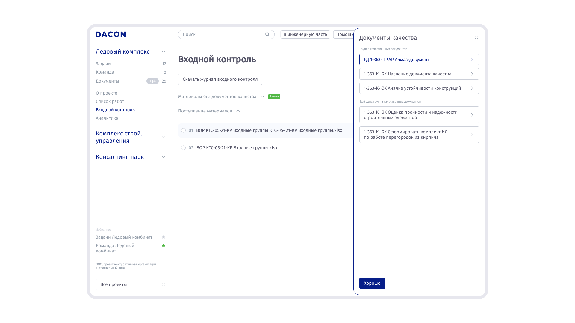
Task: Expand Комплекс строй. управления section
Action: pyautogui.click(x=164, y=137)
